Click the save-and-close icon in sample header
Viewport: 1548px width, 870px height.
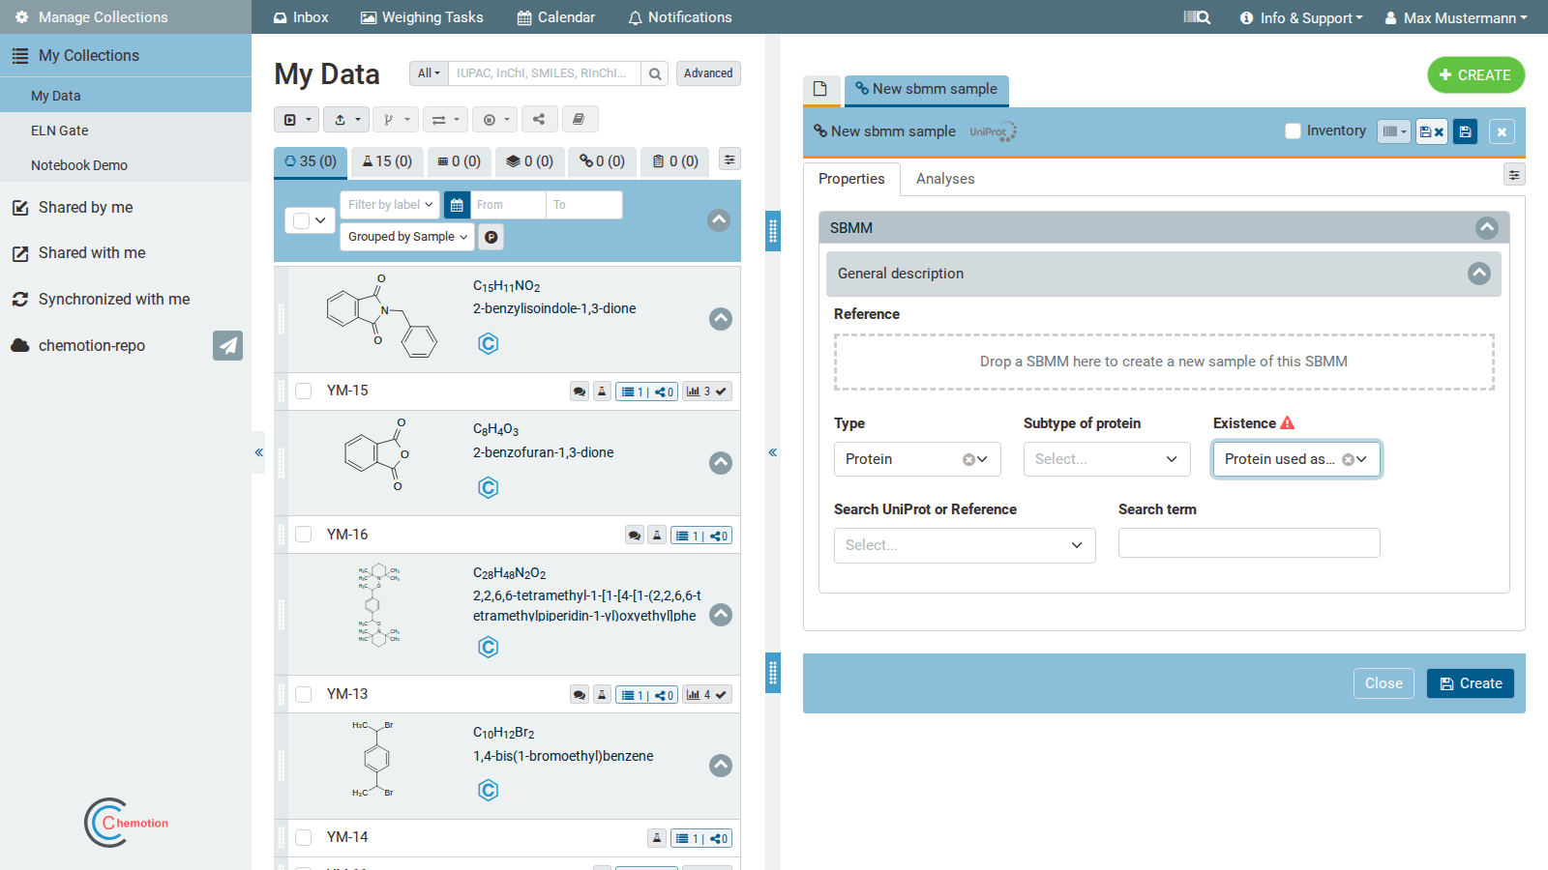pos(1432,131)
